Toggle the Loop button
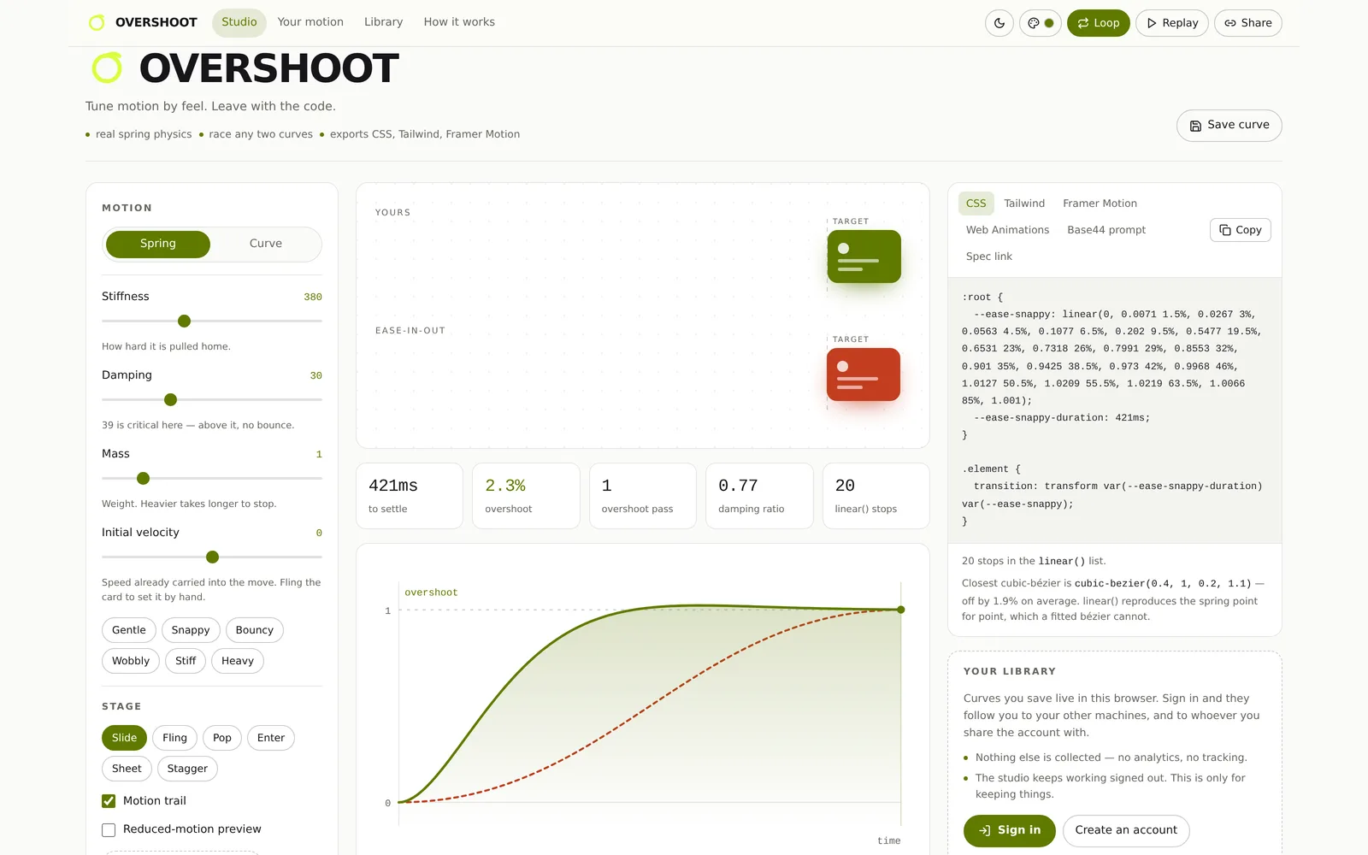This screenshot has height=855, width=1368. pos(1099,23)
